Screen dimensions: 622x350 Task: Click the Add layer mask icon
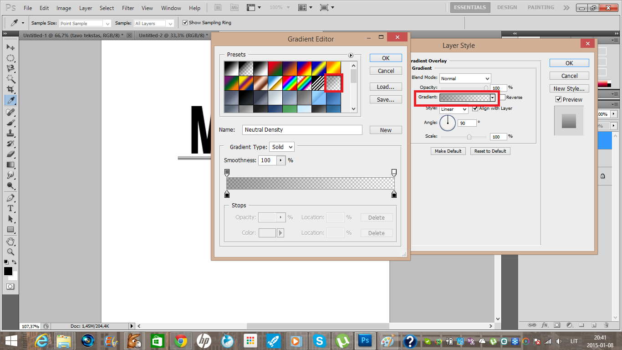557,325
